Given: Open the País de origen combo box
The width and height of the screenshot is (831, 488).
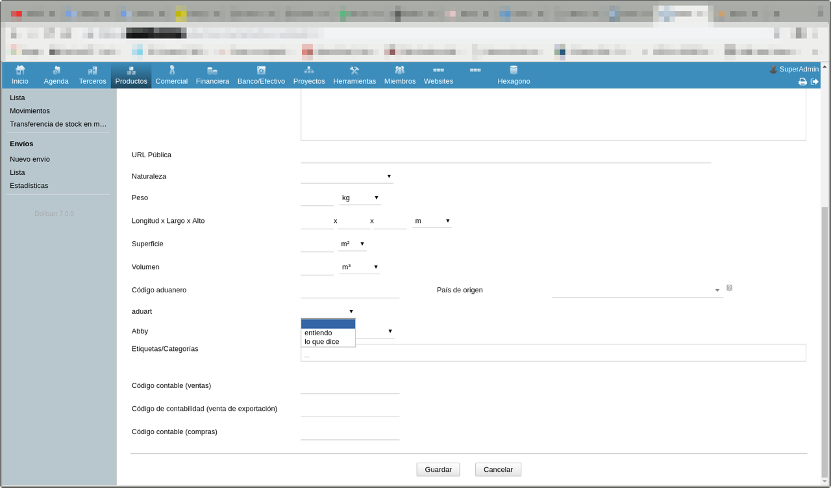Looking at the screenshot, I should click(x=637, y=290).
